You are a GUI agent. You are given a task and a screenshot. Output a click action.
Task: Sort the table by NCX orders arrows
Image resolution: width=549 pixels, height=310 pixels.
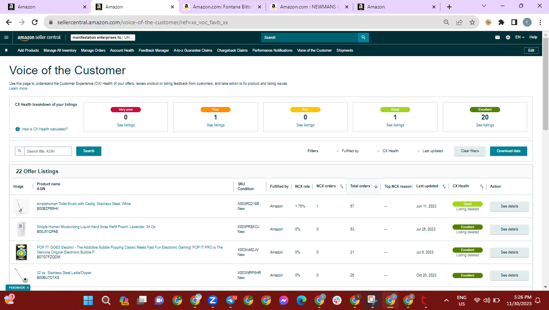click(342, 186)
